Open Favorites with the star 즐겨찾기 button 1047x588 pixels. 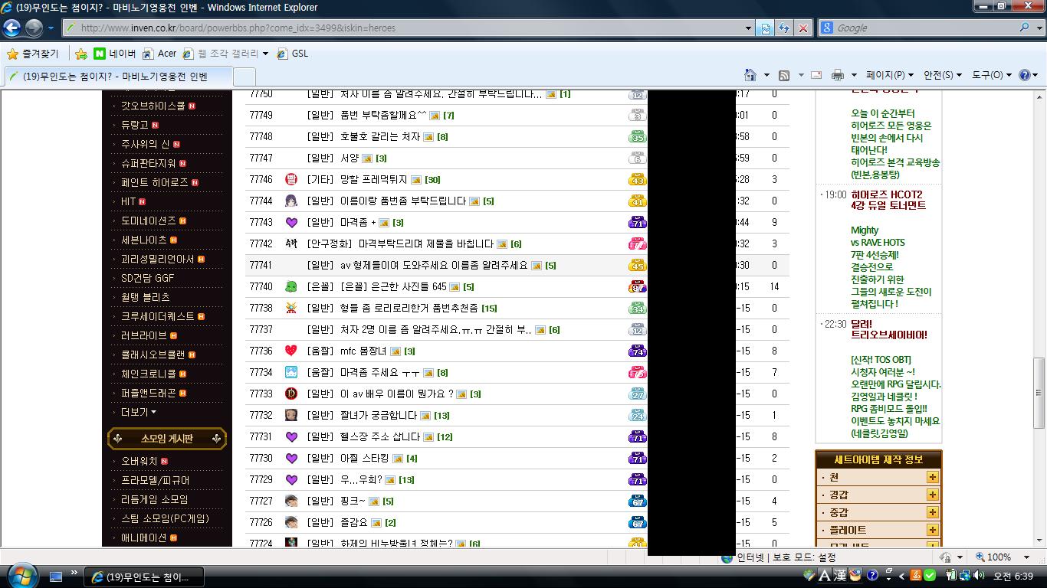32,54
